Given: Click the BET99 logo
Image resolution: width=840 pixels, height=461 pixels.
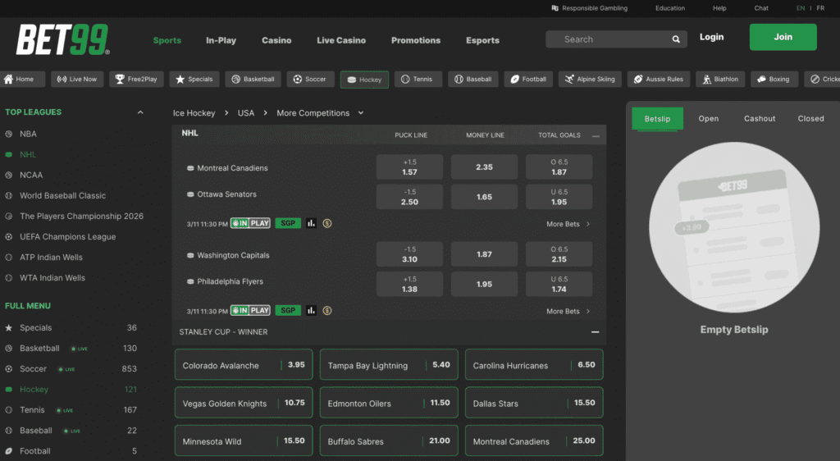Looking at the screenshot, I should (x=62, y=39).
